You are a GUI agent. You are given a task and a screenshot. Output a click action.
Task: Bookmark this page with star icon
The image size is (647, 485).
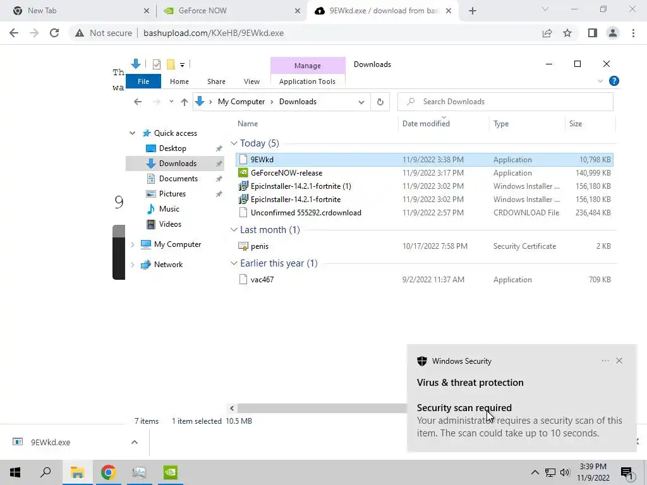click(567, 33)
